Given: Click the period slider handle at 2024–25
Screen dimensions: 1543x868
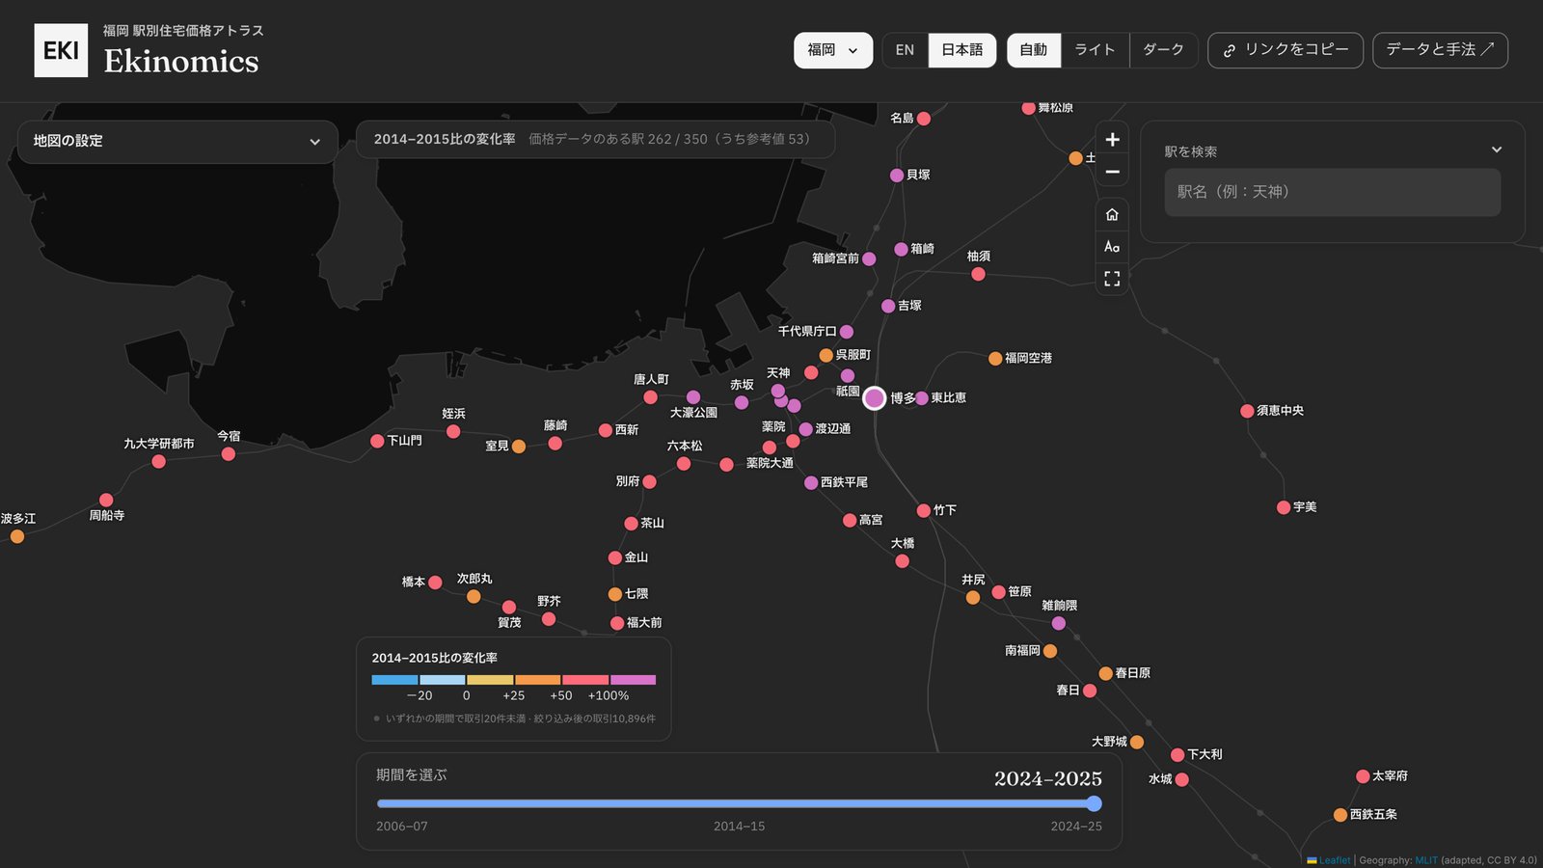Looking at the screenshot, I should [x=1094, y=803].
